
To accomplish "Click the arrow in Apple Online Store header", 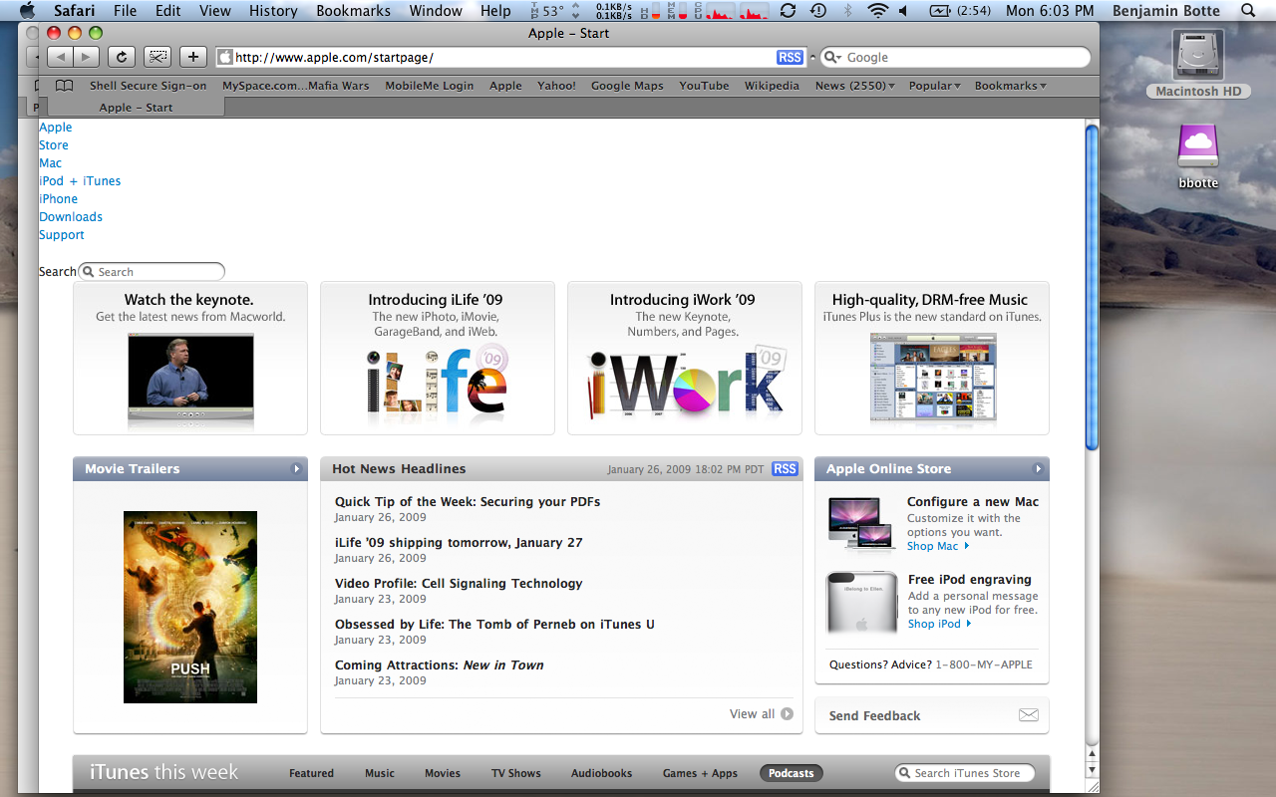I will [1038, 469].
